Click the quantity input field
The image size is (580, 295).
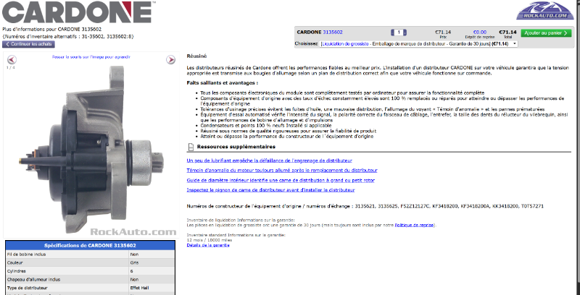tap(400, 32)
